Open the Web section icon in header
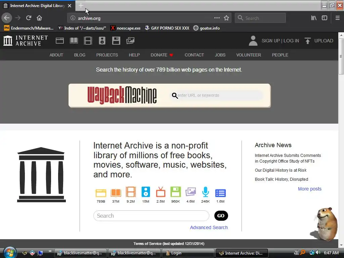 60,41
